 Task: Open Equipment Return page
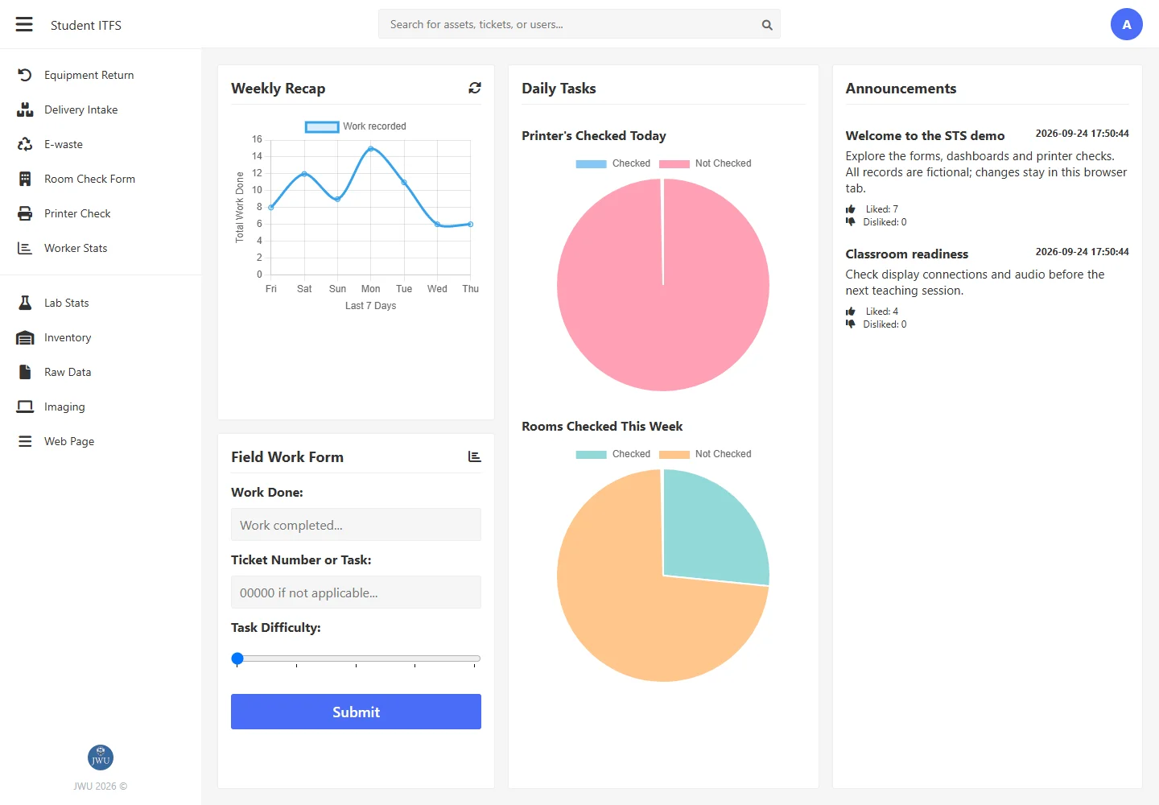[x=89, y=75]
